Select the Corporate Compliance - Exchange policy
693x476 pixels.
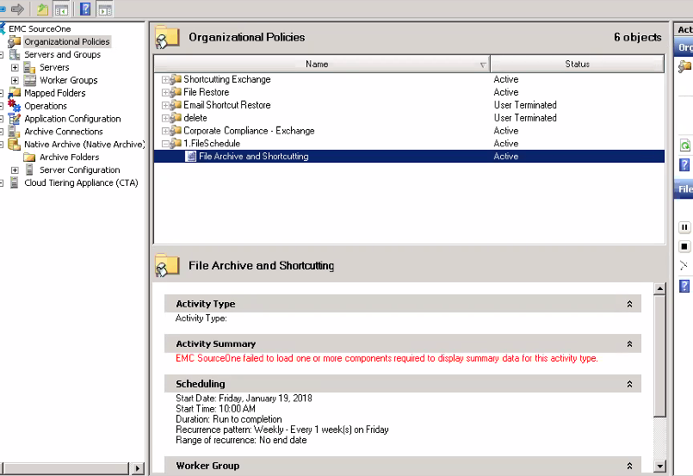(x=249, y=131)
